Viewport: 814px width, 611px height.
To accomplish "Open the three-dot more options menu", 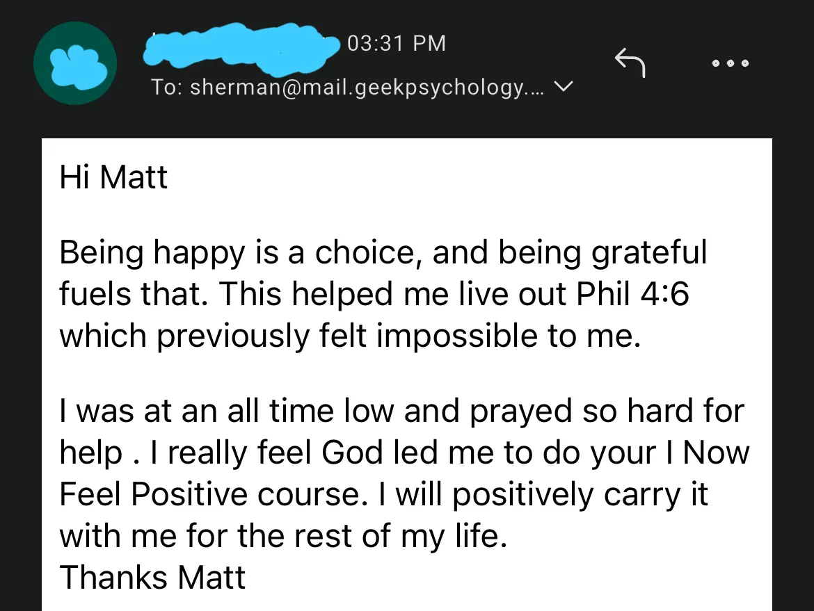I will (x=731, y=63).
